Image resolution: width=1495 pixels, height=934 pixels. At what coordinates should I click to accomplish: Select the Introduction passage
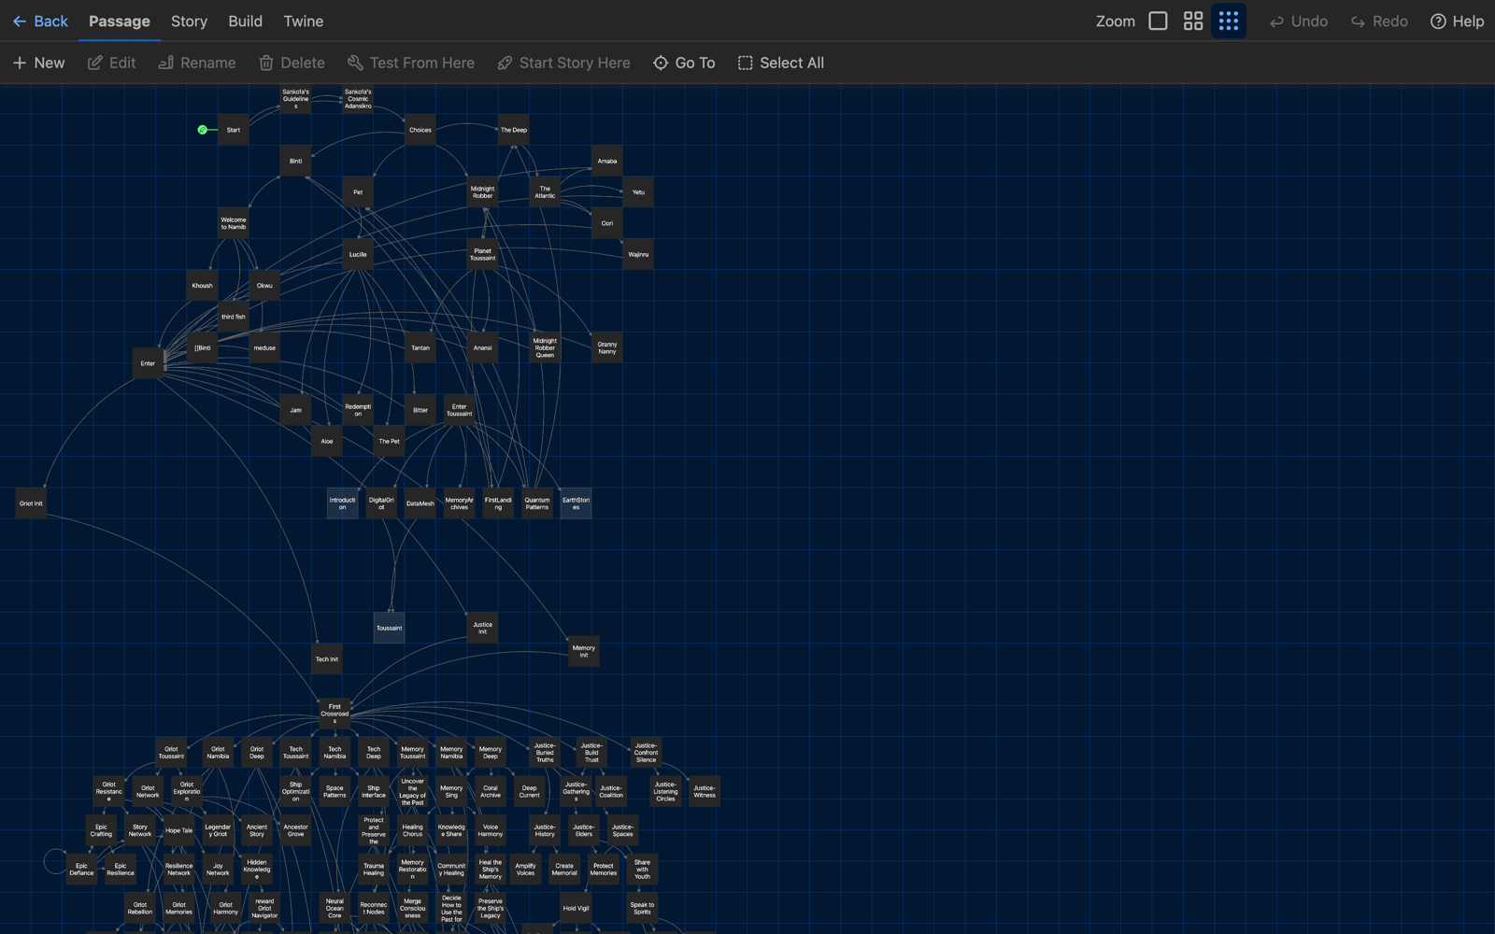coord(343,503)
